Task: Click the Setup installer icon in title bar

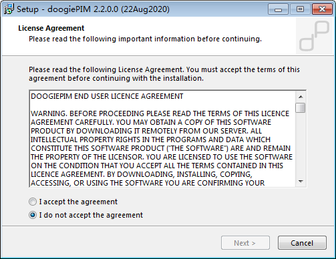Action: pyautogui.click(x=9, y=9)
